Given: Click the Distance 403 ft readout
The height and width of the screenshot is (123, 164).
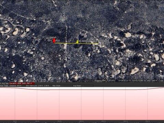Looking at the screenshot, I should click(x=15, y=86).
